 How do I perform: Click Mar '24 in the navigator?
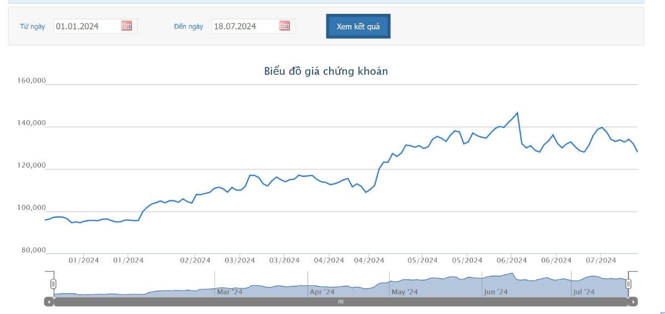point(229,292)
